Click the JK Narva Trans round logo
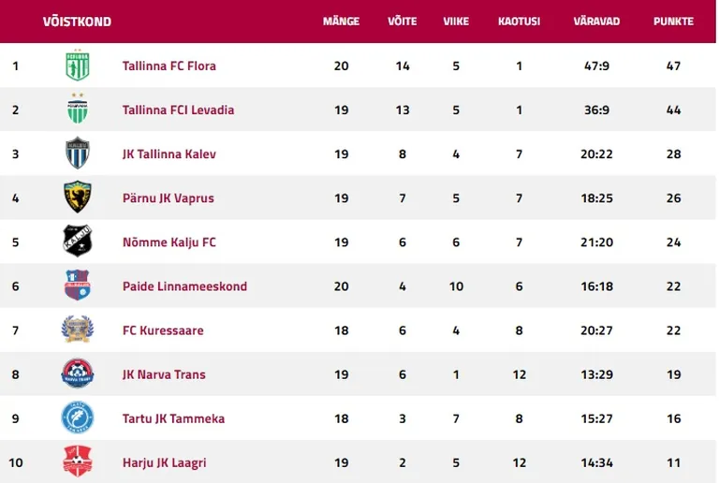Image resolution: width=719 pixels, height=483 pixels. (78, 373)
